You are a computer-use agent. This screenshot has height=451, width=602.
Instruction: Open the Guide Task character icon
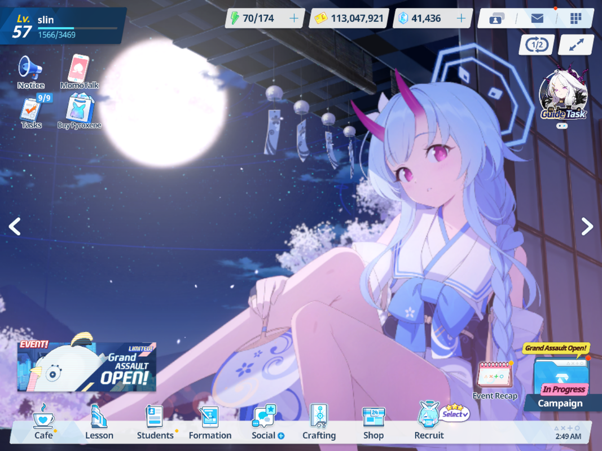tap(563, 95)
